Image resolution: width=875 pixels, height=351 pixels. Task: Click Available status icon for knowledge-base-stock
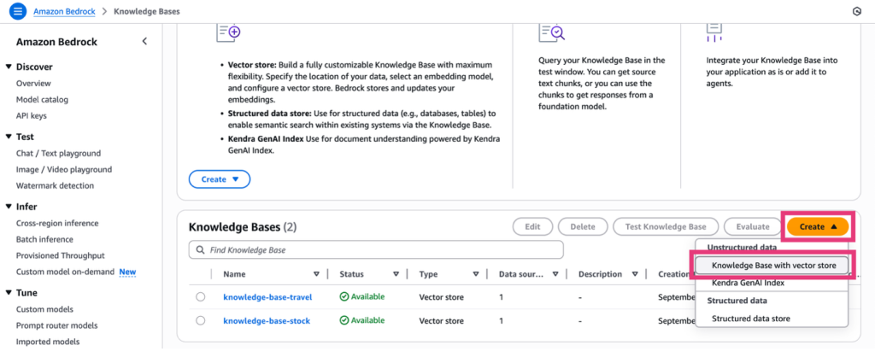(344, 321)
